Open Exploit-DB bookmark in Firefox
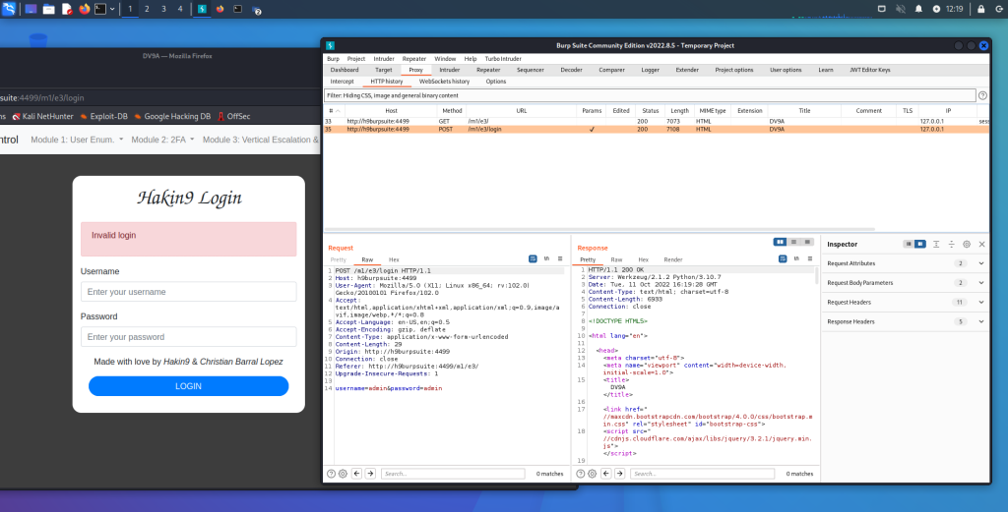The width and height of the screenshot is (1008, 512). coord(104,116)
